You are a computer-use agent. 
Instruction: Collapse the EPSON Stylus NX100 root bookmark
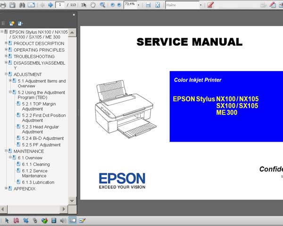pyautogui.click(x=2, y=32)
